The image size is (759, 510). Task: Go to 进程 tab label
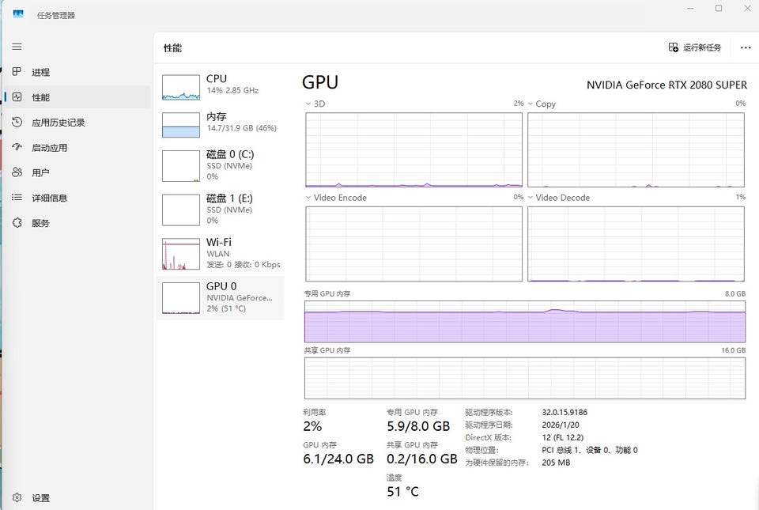coord(40,72)
